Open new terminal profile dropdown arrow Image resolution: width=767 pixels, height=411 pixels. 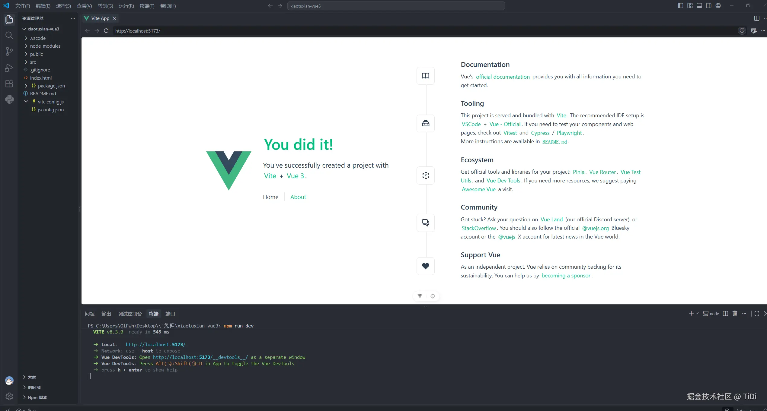[x=697, y=314]
